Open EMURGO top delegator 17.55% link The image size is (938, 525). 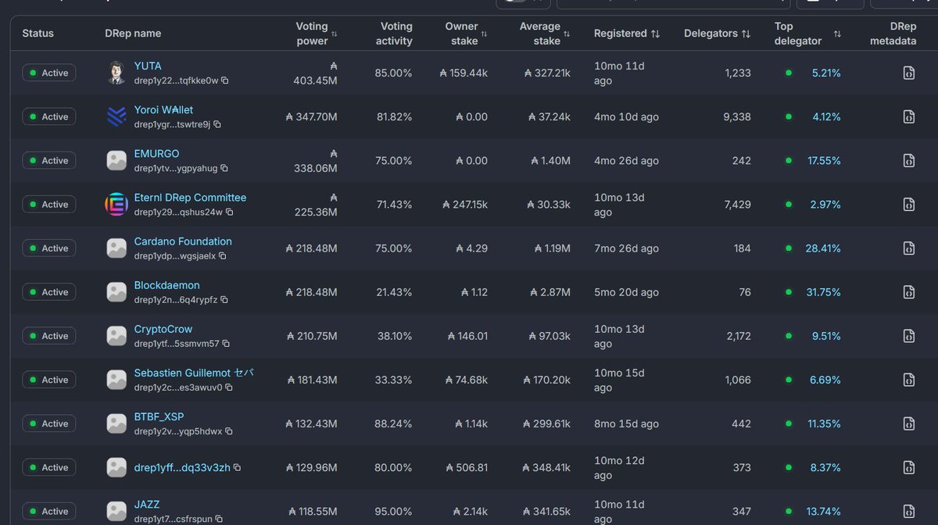(824, 160)
